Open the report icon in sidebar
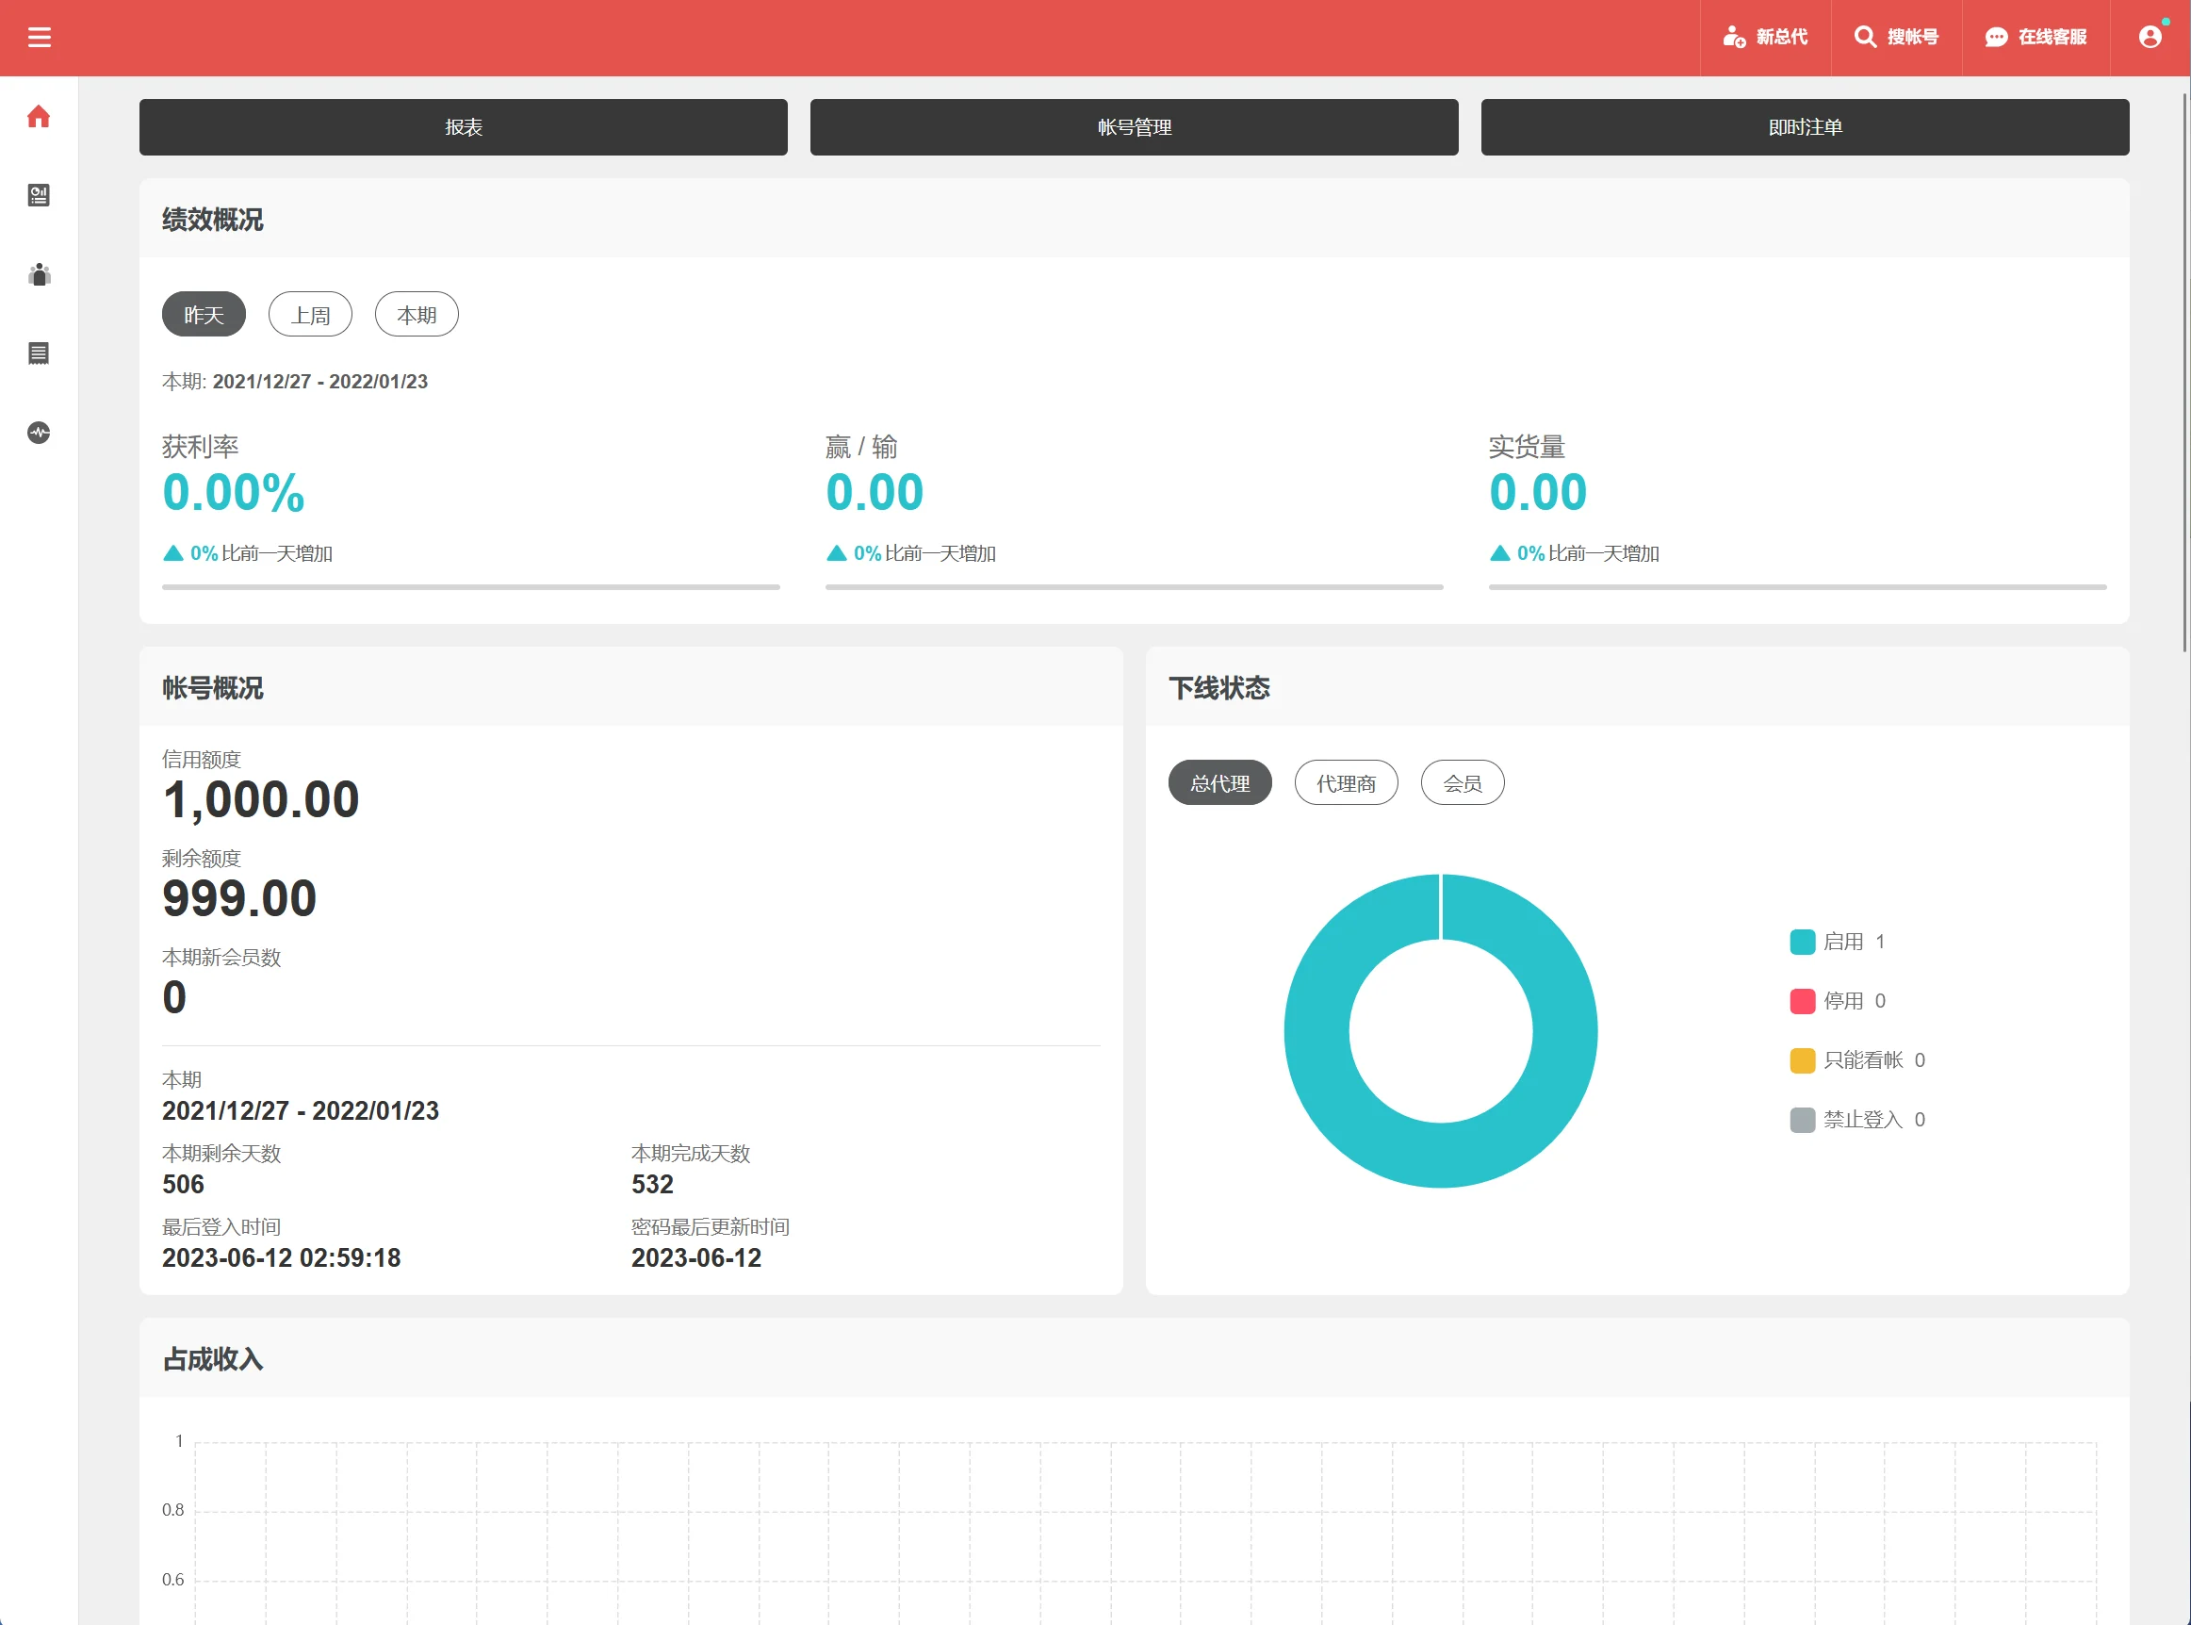Screen dimensions: 2191x1625 [39, 196]
